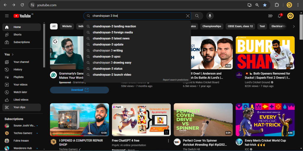Open the PopAi ad thumbnail
This screenshot has width=303, height=151.
coord(141,120)
